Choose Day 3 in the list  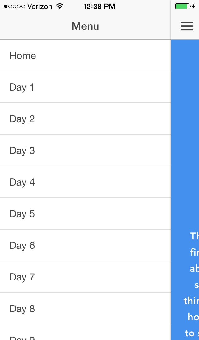[x=86, y=150]
